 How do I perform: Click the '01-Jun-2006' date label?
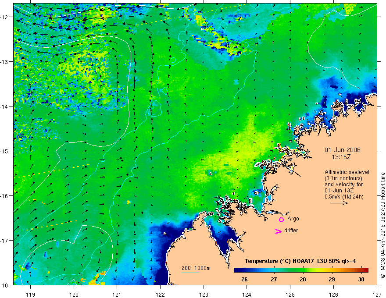point(343,150)
